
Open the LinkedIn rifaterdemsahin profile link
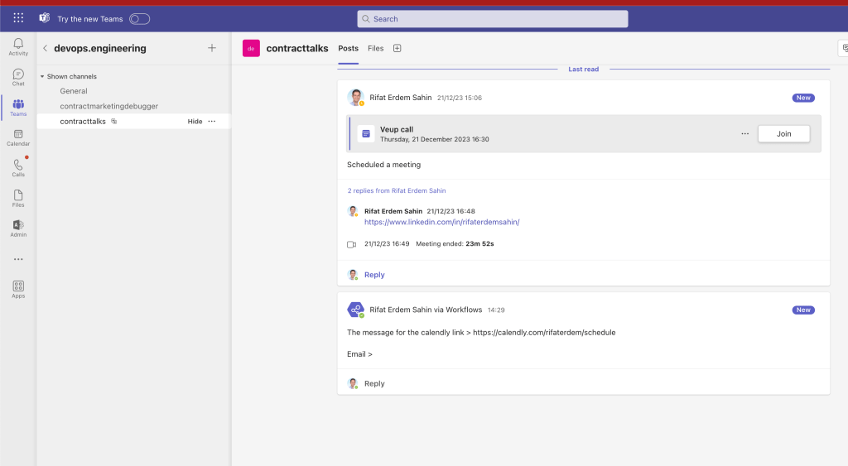(x=442, y=222)
